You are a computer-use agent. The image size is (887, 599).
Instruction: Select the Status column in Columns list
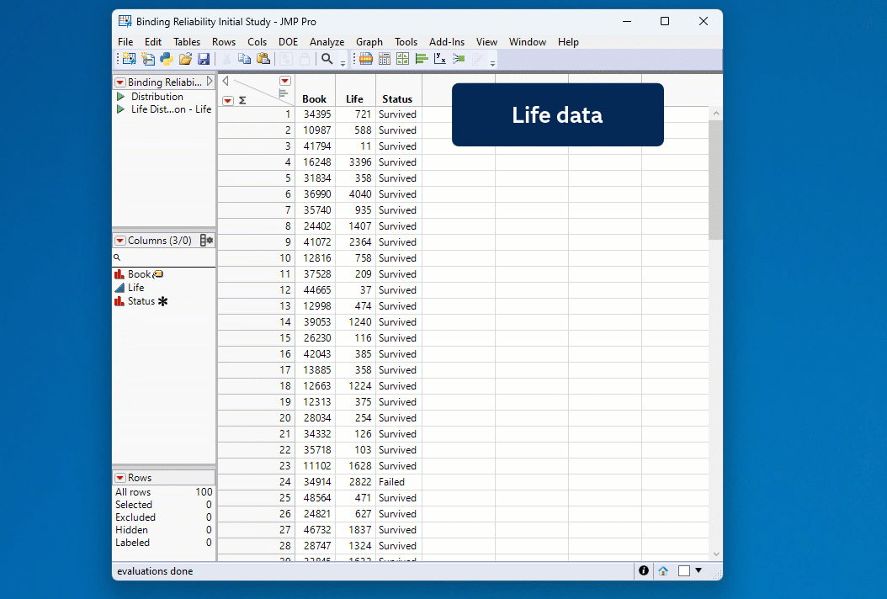click(x=141, y=301)
